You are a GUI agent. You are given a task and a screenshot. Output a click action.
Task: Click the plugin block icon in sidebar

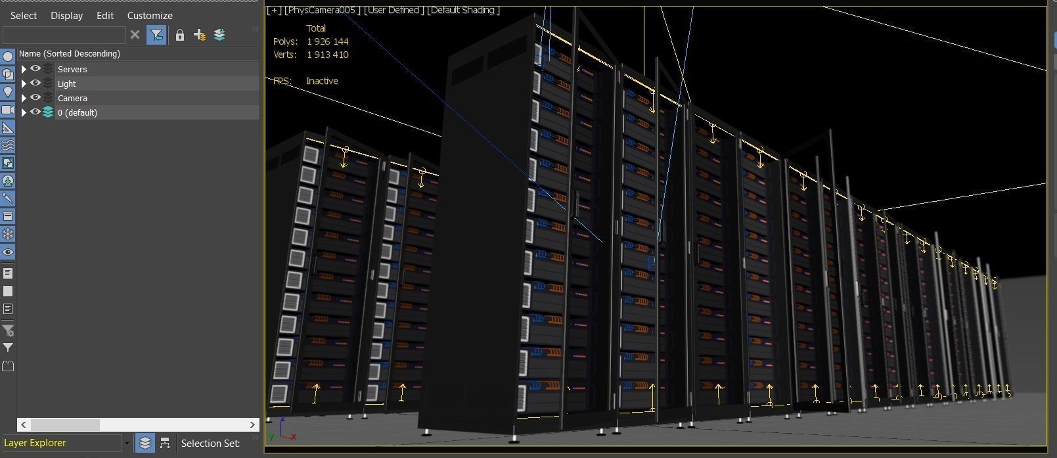point(8,366)
